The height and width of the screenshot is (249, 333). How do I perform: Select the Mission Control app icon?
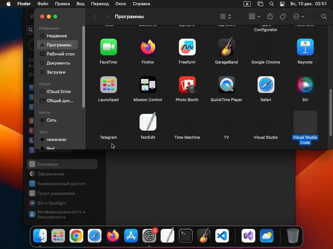[148, 85]
